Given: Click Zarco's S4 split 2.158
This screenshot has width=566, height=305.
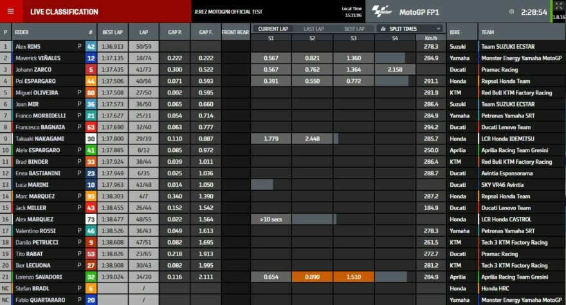Looking at the screenshot, I should [x=395, y=69].
